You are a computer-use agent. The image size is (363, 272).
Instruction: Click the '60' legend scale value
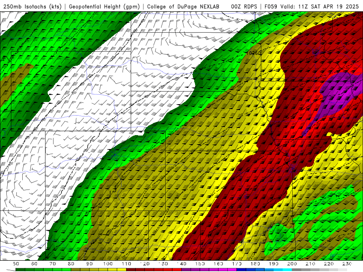click(x=34, y=264)
